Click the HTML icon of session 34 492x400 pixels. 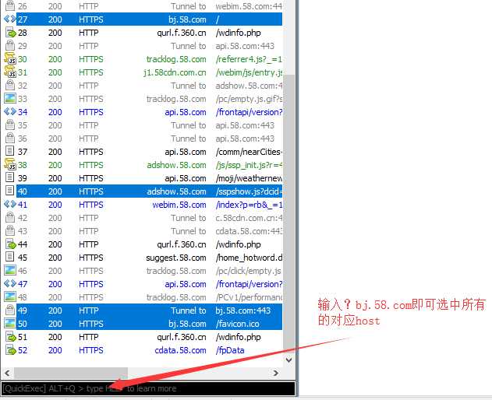(10, 111)
